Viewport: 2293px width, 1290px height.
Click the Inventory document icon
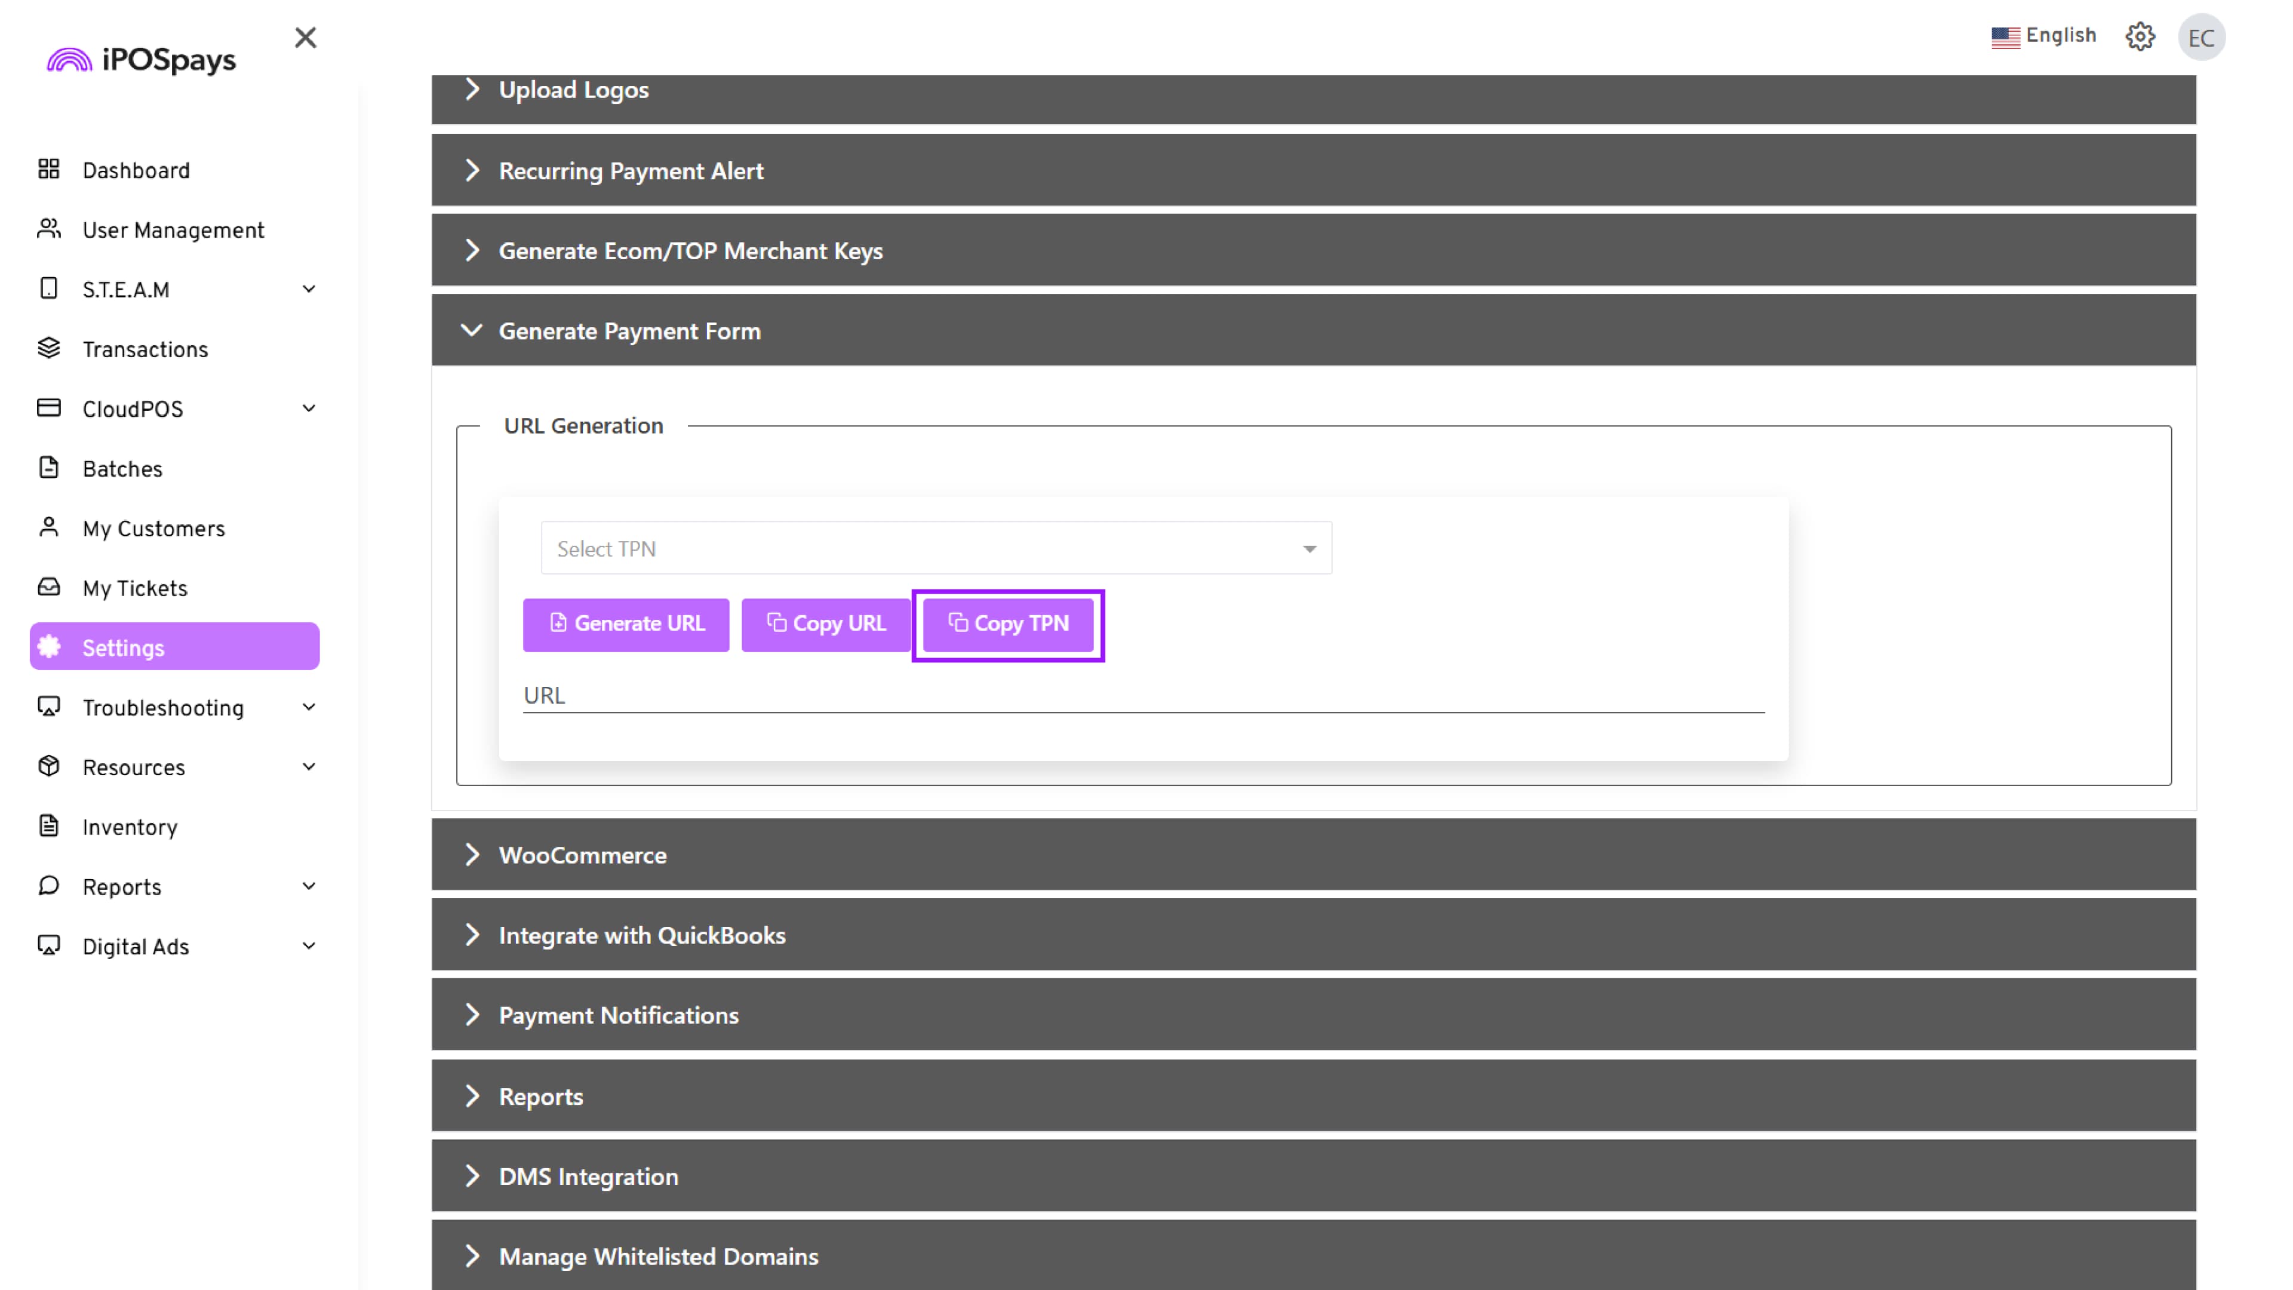tap(49, 826)
